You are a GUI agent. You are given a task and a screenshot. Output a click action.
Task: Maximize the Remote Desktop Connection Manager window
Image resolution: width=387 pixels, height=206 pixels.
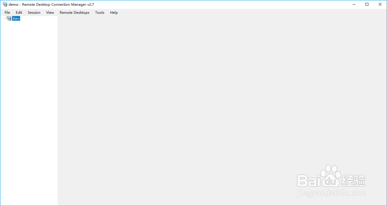(x=367, y=4)
